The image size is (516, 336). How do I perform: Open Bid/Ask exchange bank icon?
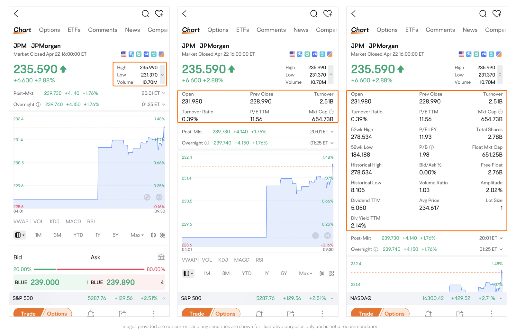[161, 257]
